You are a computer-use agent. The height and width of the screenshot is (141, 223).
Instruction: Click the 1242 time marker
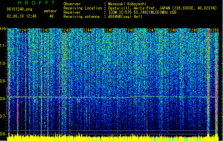click(45, 30)
